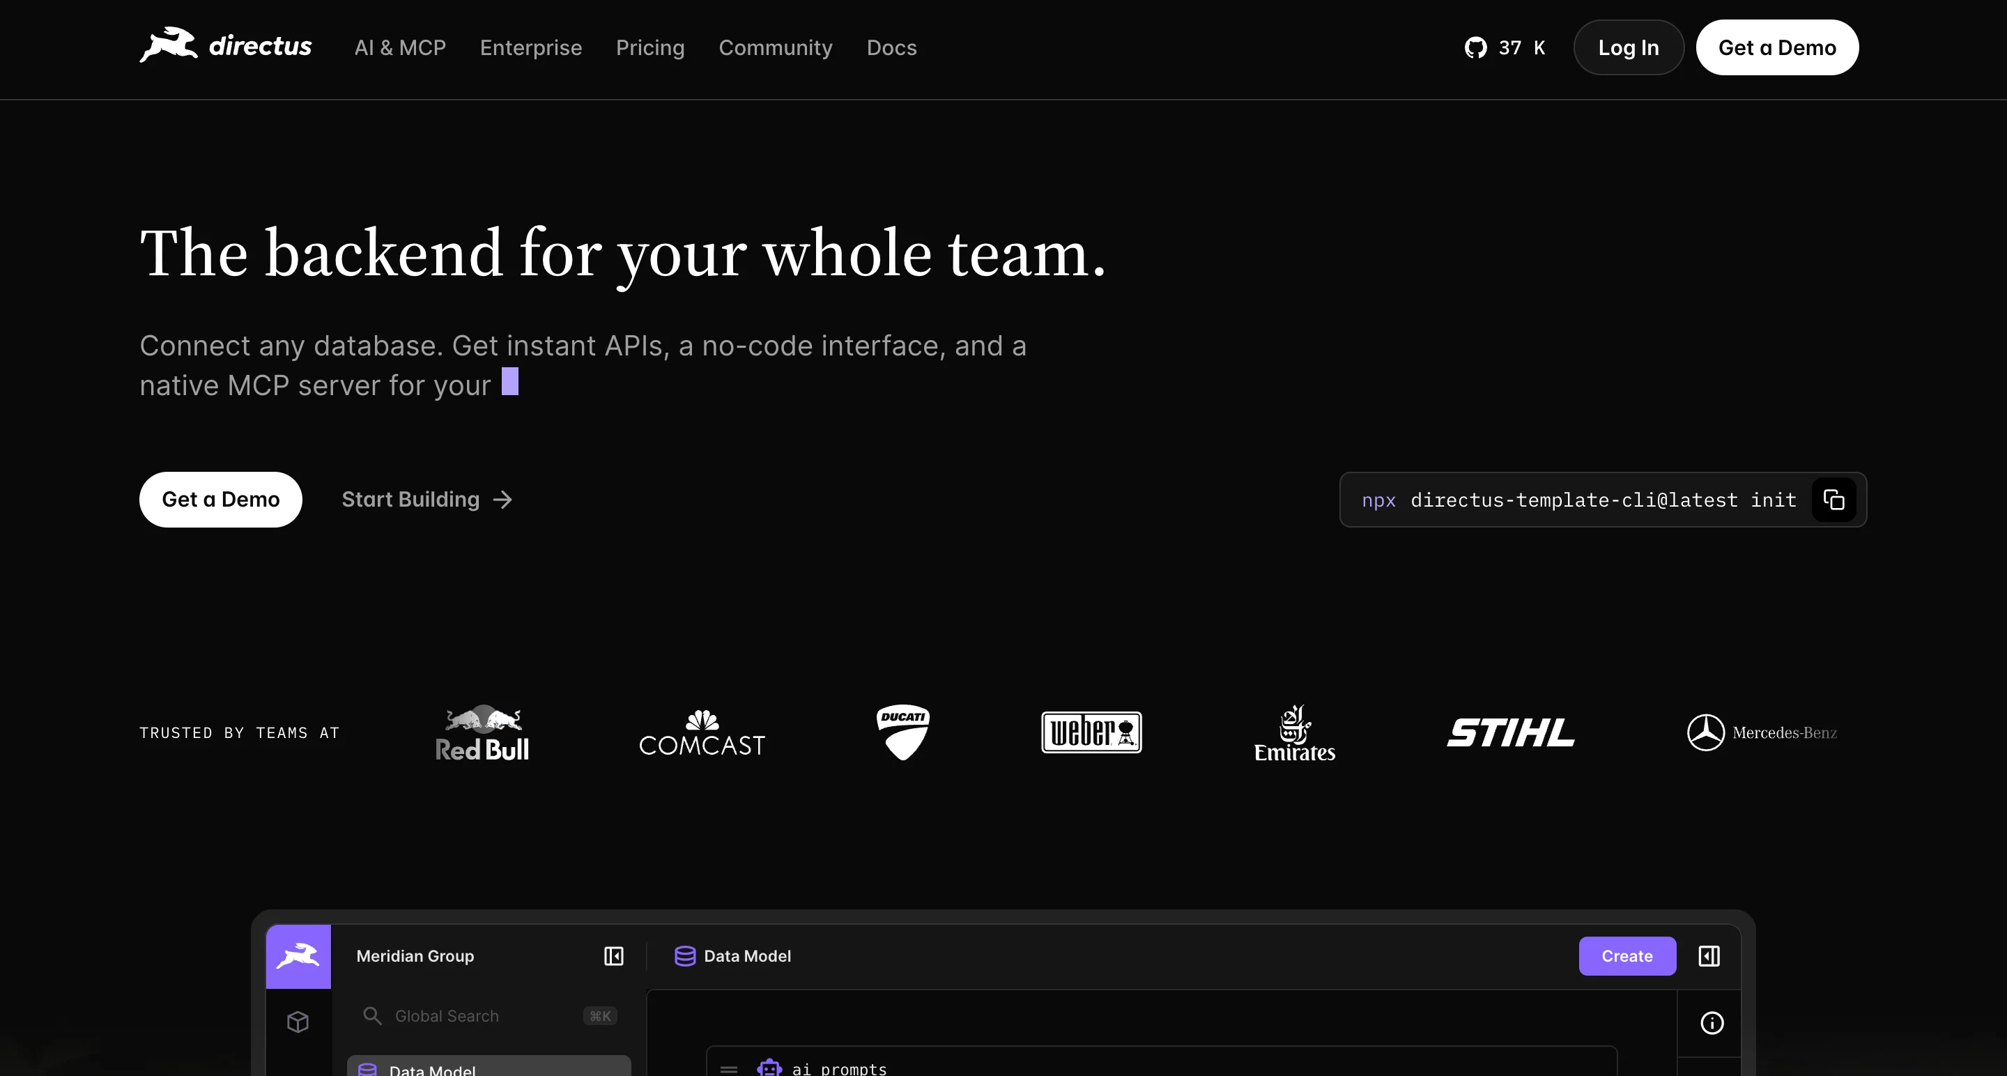The width and height of the screenshot is (2007, 1076).
Task: Select the cube module icon in preview sidebar
Action: point(298,1022)
